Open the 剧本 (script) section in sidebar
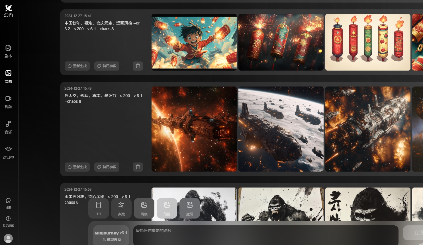Image resolution: width=423 pixels, height=245 pixels. coord(8,51)
